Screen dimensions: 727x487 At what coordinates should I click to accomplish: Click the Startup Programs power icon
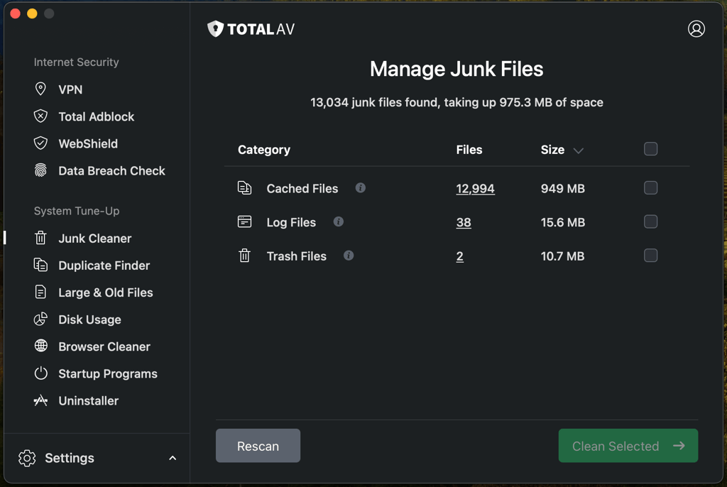pos(40,373)
